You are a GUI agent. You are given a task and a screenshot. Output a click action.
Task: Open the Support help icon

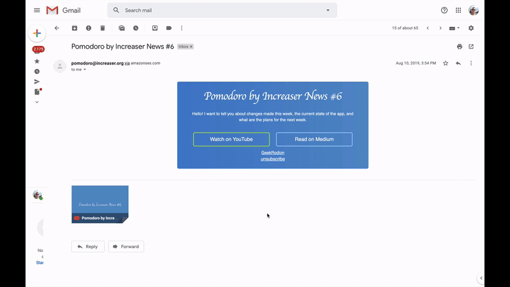444,10
